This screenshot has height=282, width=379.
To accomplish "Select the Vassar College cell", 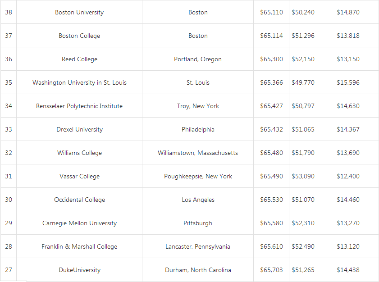I will tap(79, 176).
